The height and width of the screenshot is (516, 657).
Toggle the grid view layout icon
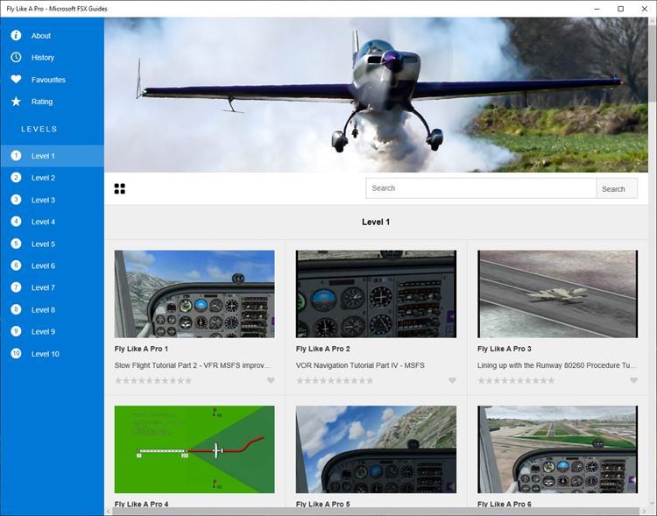pos(119,188)
